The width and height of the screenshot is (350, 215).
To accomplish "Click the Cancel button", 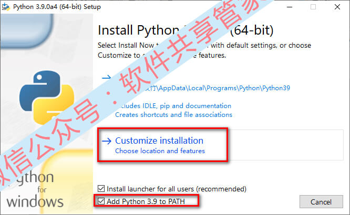I will tap(321, 202).
